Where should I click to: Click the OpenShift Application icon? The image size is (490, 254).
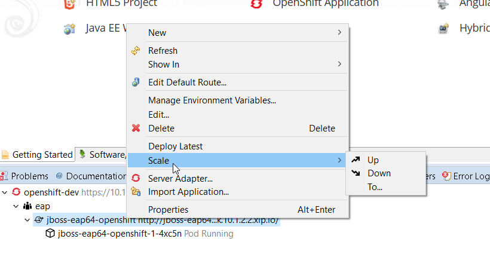click(x=257, y=4)
